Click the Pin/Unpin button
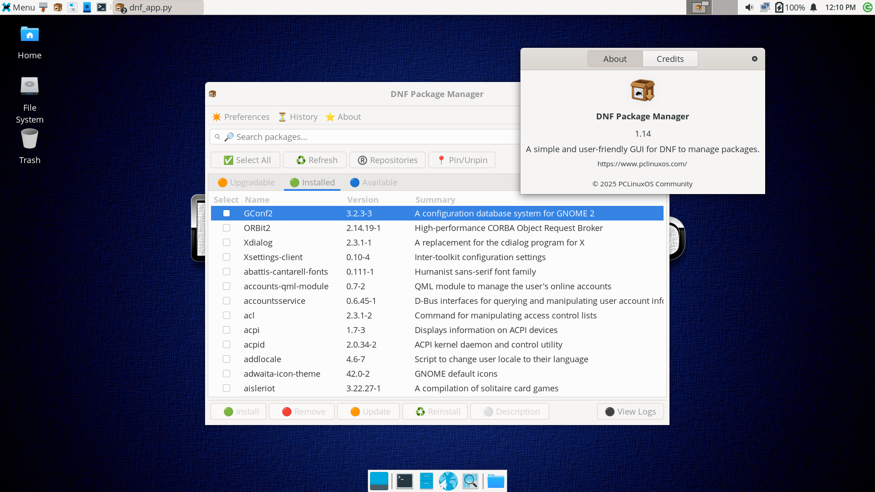The width and height of the screenshot is (875, 492). tap(462, 160)
